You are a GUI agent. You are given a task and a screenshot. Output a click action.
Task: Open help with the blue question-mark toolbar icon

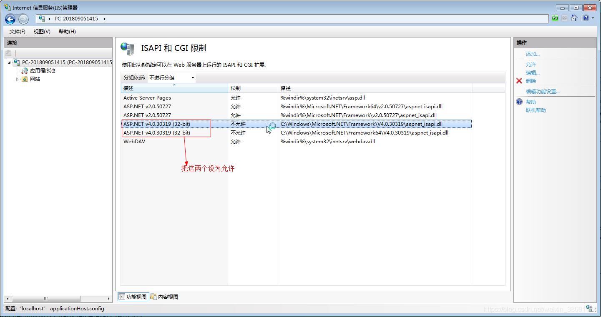click(586, 18)
